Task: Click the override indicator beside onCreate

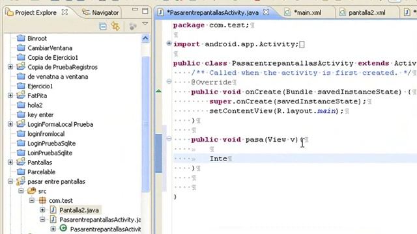Action: click(x=159, y=91)
